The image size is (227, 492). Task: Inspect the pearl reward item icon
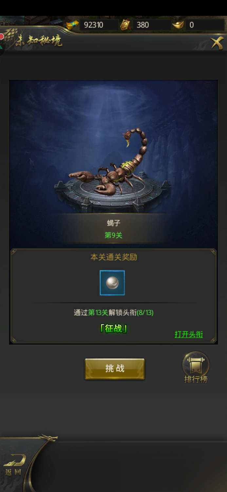point(112,283)
